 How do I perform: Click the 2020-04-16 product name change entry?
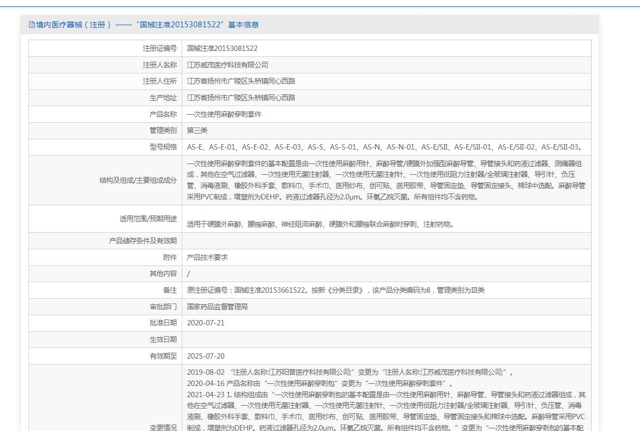pyautogui.click(x=320, y=384)
